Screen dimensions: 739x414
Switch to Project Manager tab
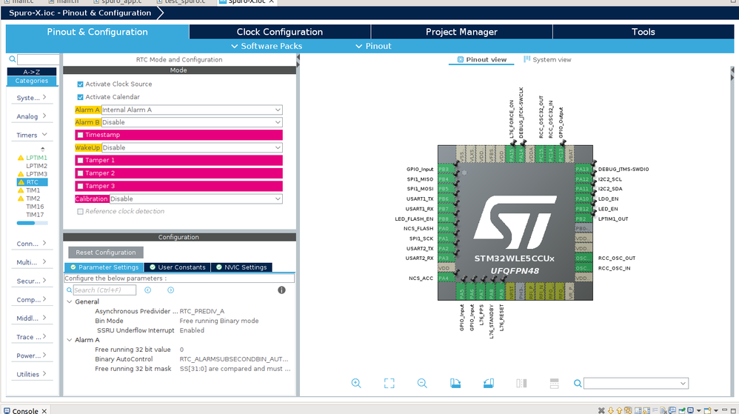click(x=461, y=32)
